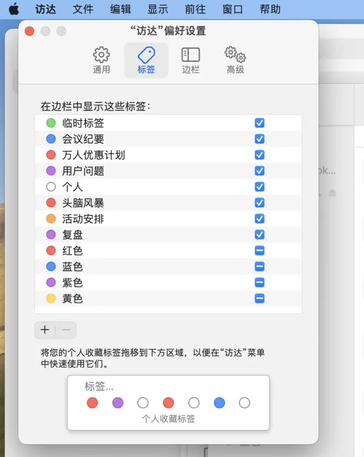Screen dimensions: 364x457
Task: Select the 头脑风暴 tag name
Action: coord(83,203)
